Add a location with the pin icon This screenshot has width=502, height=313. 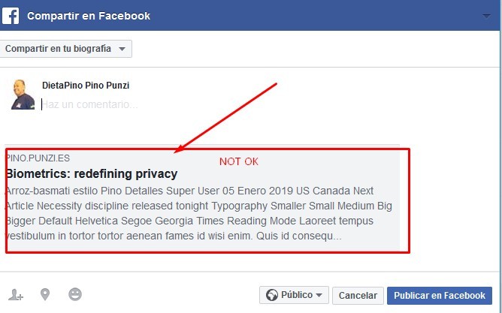click(45, 294)
